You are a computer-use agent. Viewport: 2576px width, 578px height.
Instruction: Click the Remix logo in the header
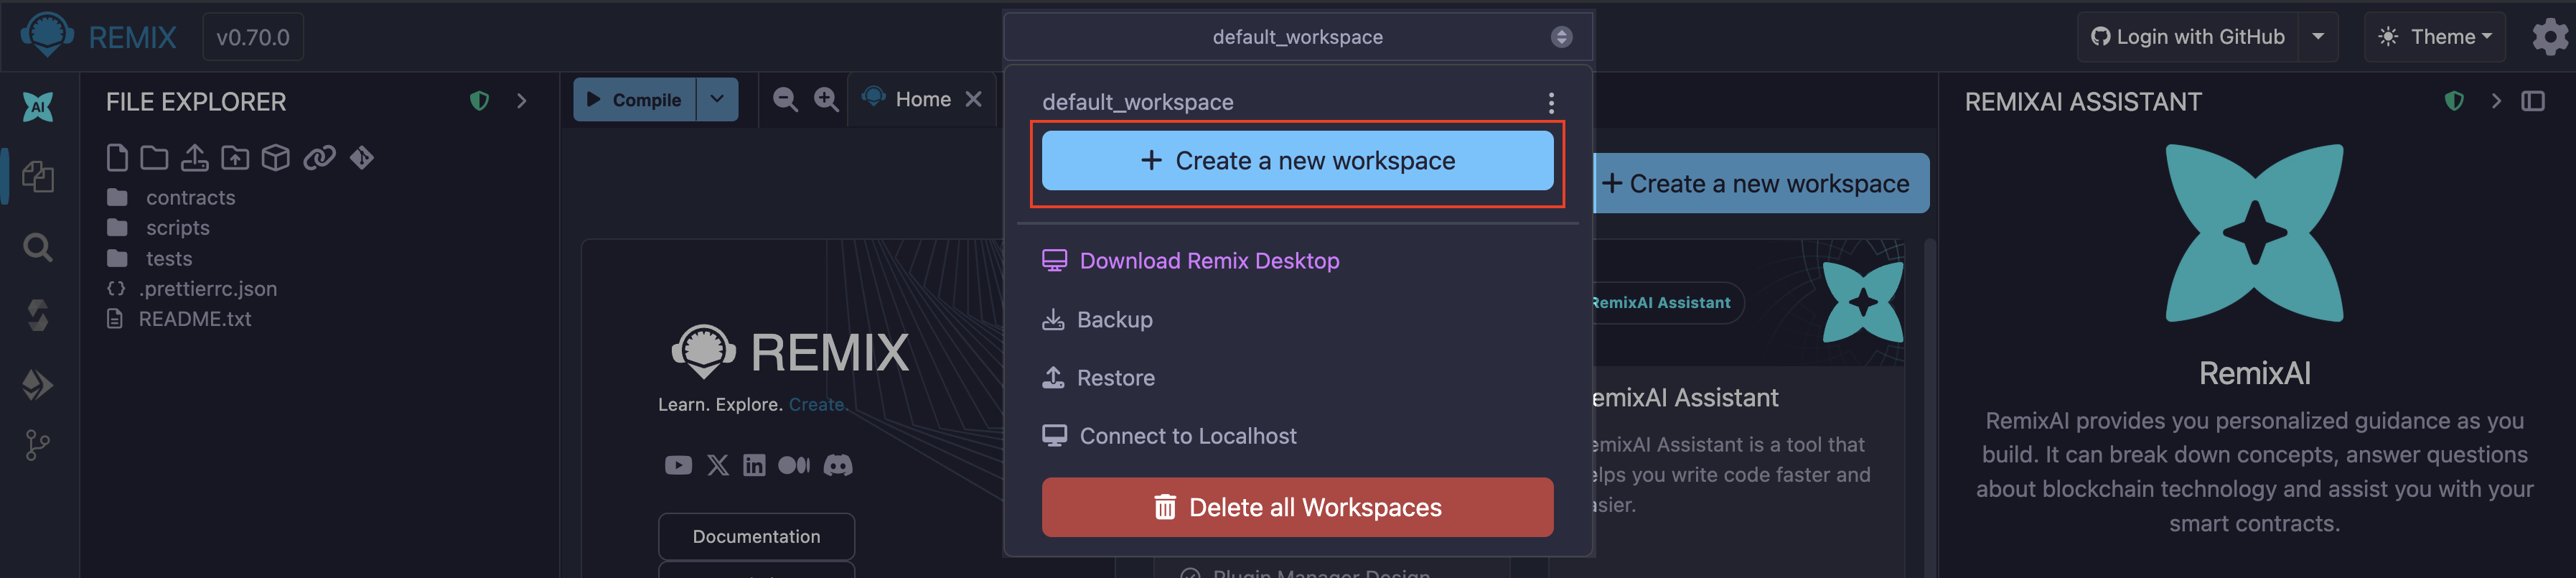[x=47, y=35]
